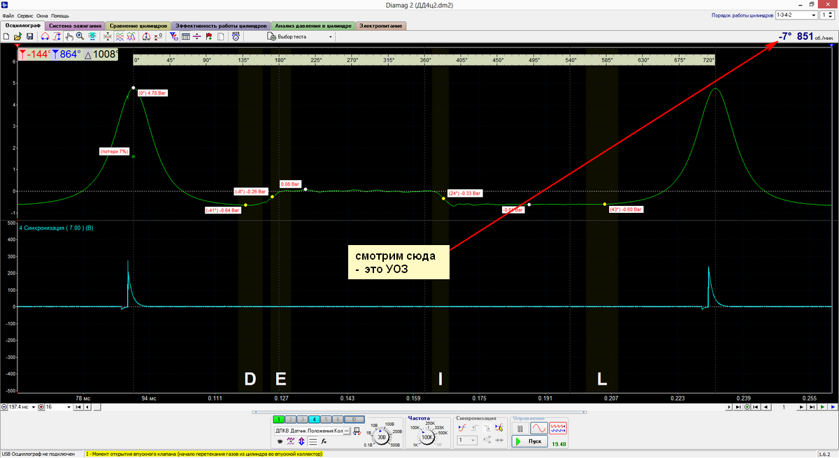The image size is (839, 458).
Task: Toggle the D digital channel button
Action: click(354, 419)
